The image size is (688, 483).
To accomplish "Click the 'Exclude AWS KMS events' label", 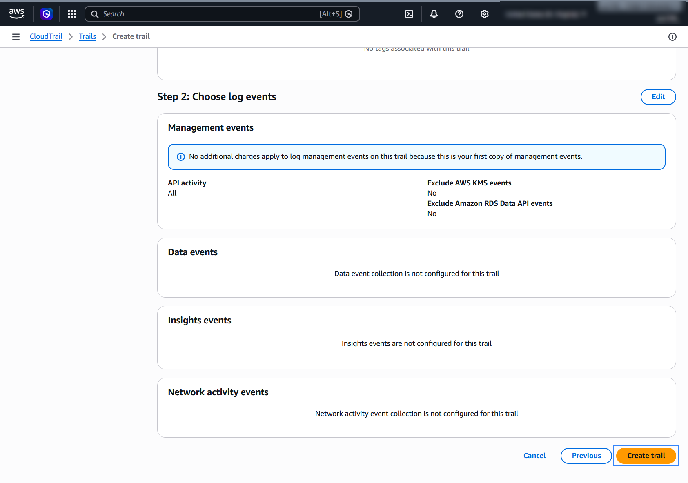I will coord(469,183).
